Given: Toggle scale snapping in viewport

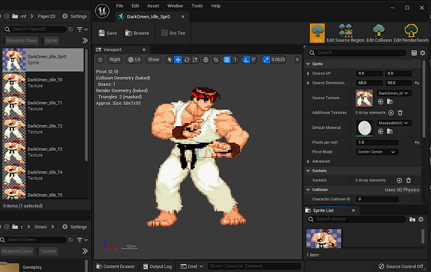Looking at the screenshot, I should tap(266, 60).
